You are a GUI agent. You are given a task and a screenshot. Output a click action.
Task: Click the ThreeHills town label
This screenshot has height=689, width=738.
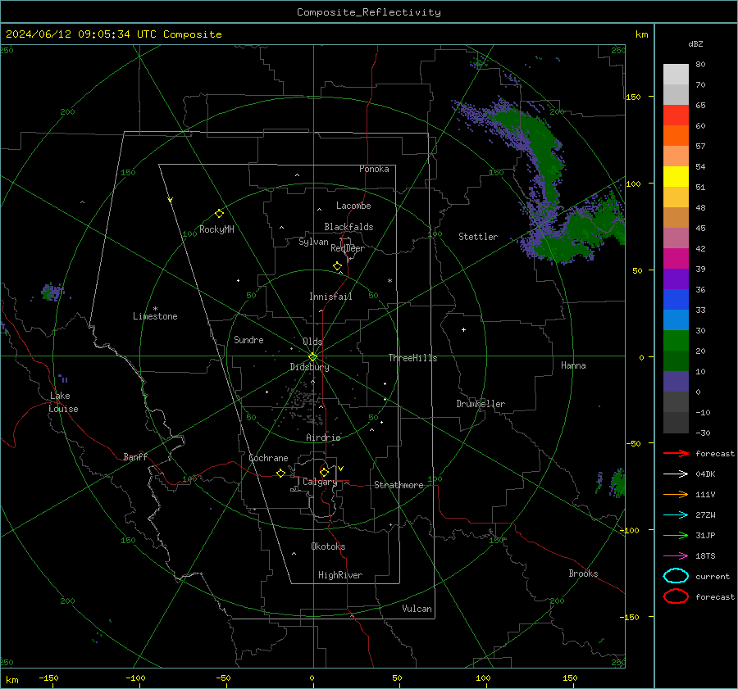click(x=412, y=358)
